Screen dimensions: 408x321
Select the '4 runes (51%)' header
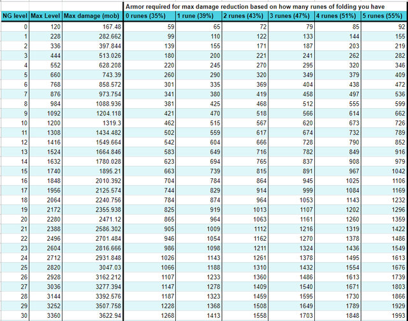click(x=338, y=16)
